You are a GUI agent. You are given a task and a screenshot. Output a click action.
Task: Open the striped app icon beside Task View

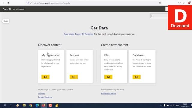17,105
